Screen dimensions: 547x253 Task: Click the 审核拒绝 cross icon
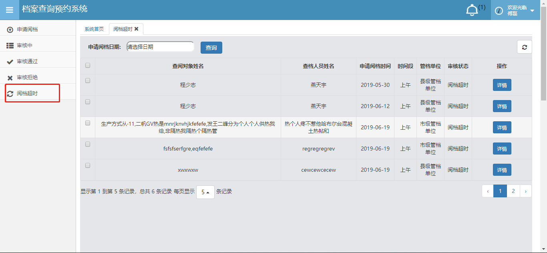(10, 78)
